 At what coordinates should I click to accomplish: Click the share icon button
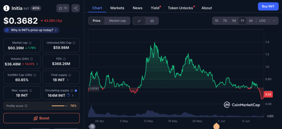(75, 8)
